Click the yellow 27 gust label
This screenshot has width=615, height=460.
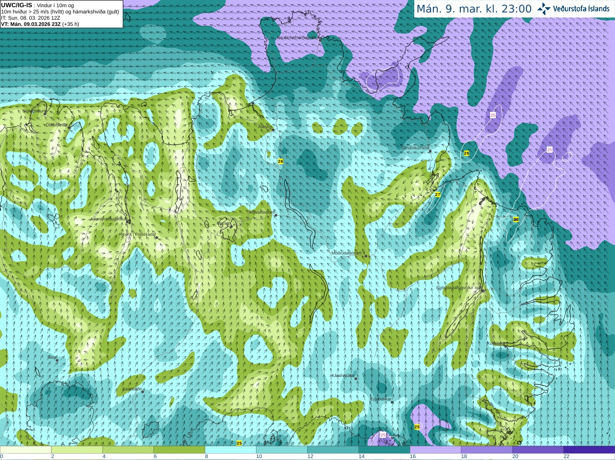(x=437, y=194)
